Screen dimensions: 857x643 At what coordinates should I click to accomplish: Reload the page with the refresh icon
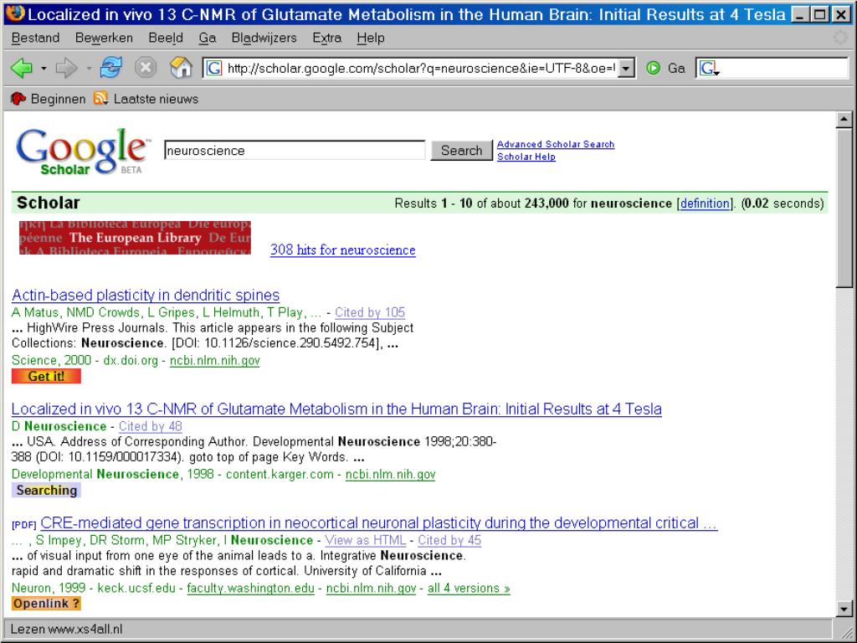[111, 69]
